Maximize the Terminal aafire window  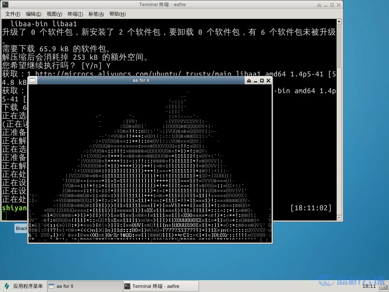click(332, 5)
